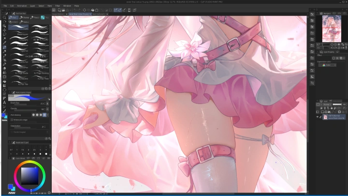This screenshot has height=196, width=348.
Task: Toggle transparent color swatch below colors
Action: point(12,193)
